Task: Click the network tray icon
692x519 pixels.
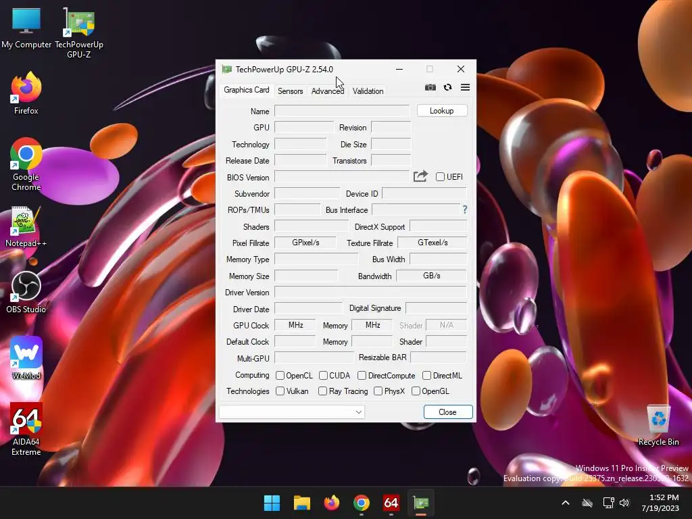Action: click(x=609, y=503)
